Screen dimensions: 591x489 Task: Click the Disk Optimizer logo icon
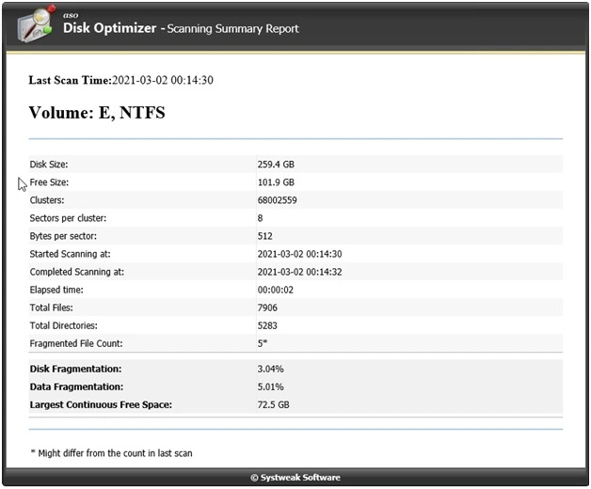(x=37, y=23)
